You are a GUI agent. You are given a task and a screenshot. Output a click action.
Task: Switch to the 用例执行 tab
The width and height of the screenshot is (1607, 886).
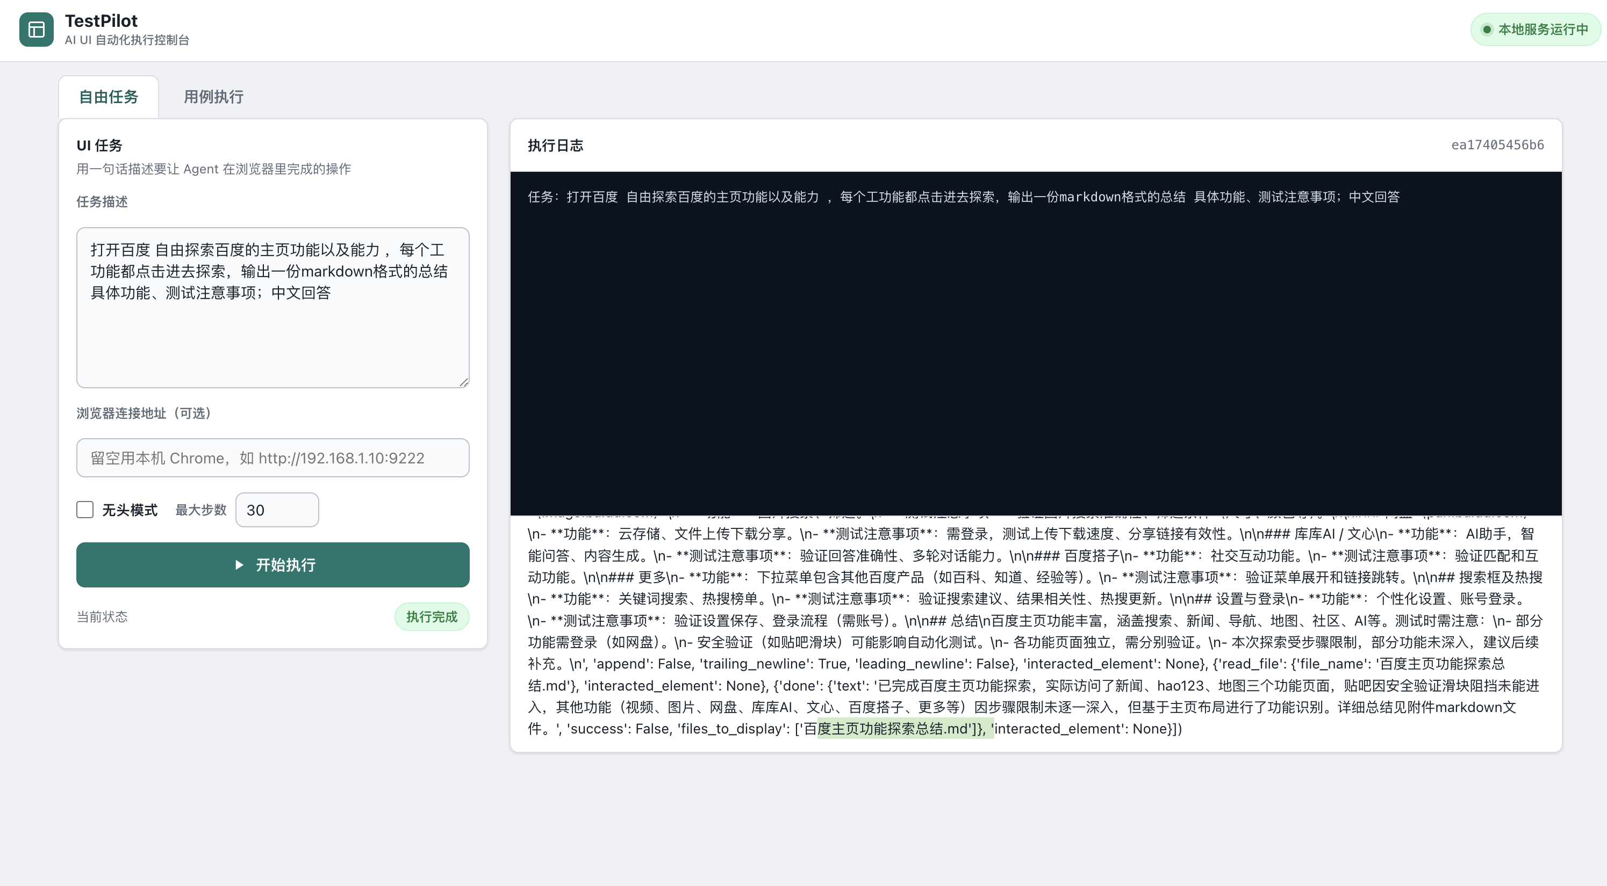(213, 97)
